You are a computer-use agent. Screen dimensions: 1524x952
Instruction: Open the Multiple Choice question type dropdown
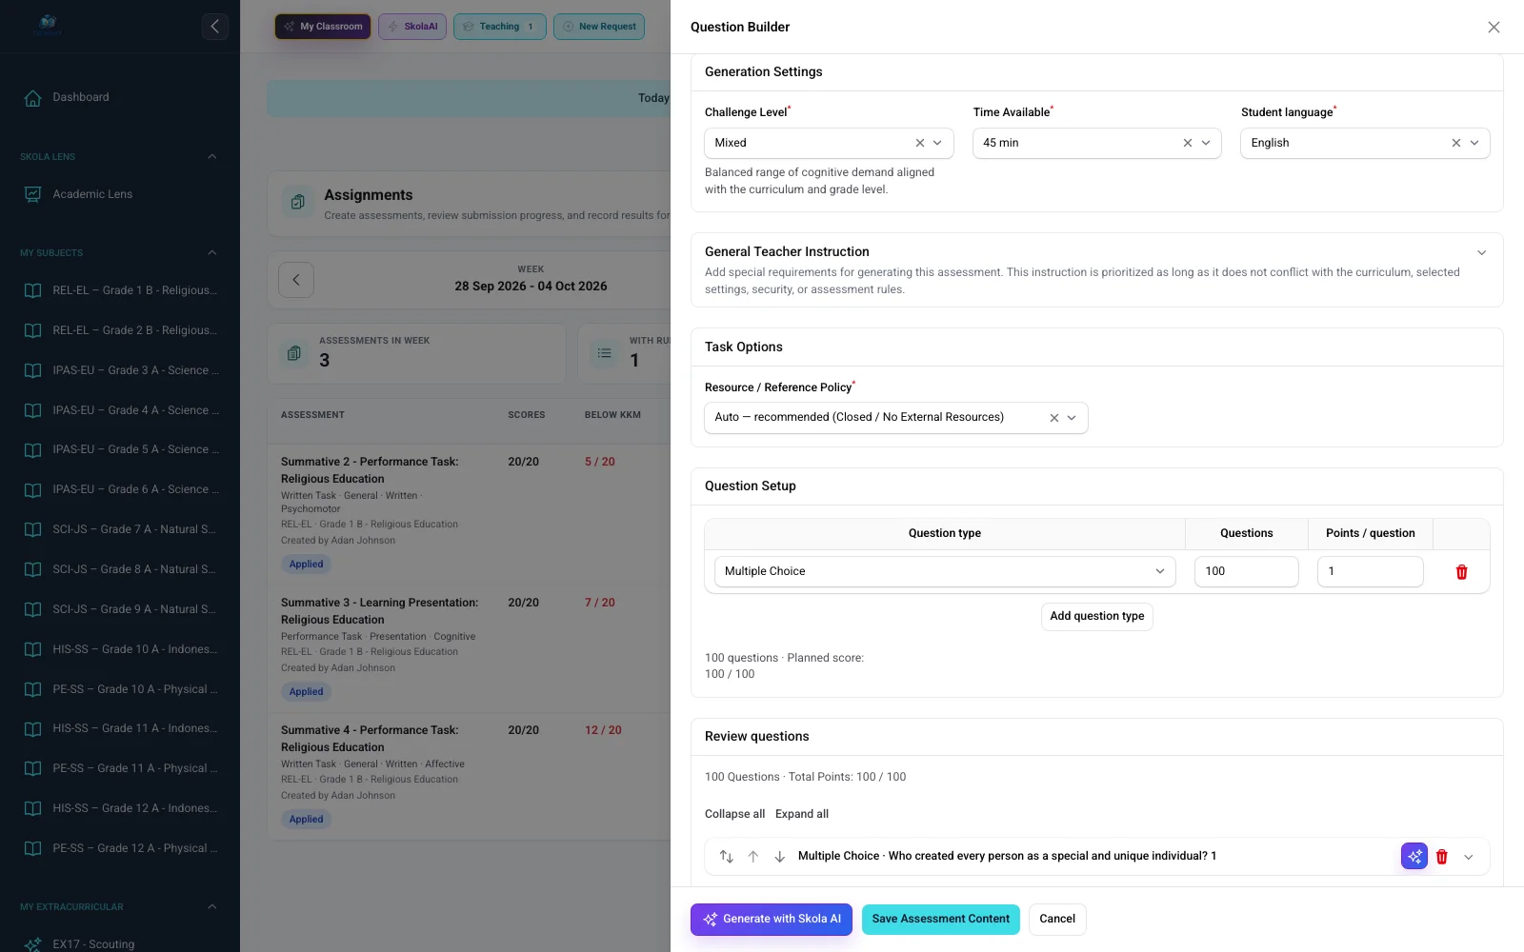pos(945,571)
